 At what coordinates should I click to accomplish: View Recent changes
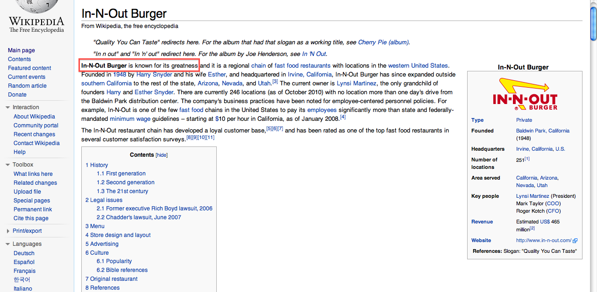click(34, 134)
